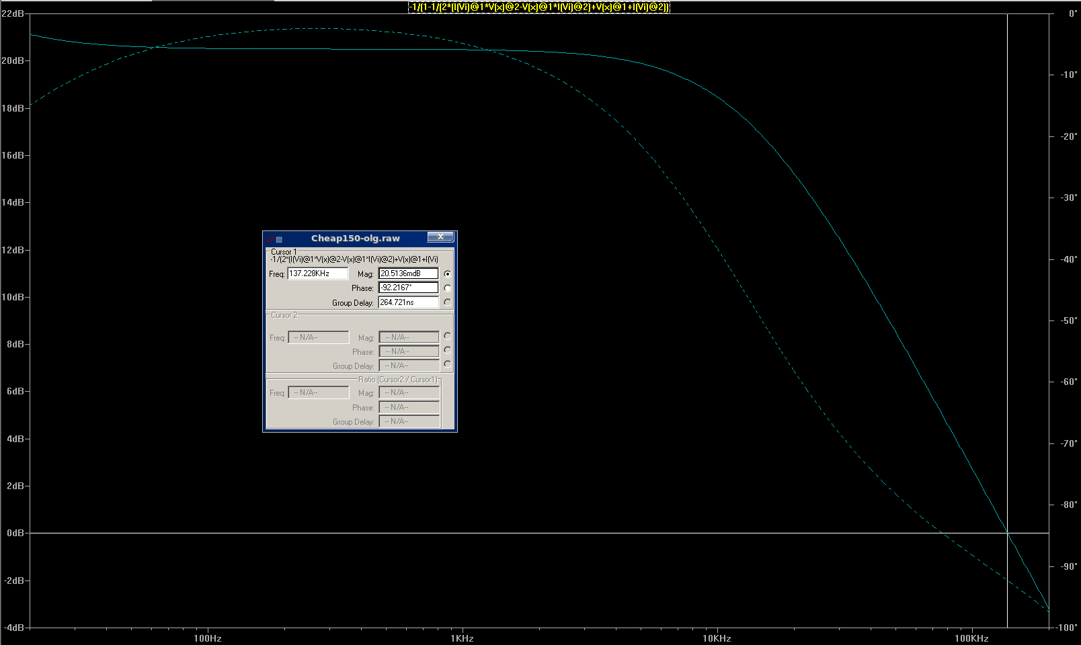The width and height of the screenshot is (1081, 645).
Task: Click the Ratio section Freq N/A field
Action: pos(319,392)
